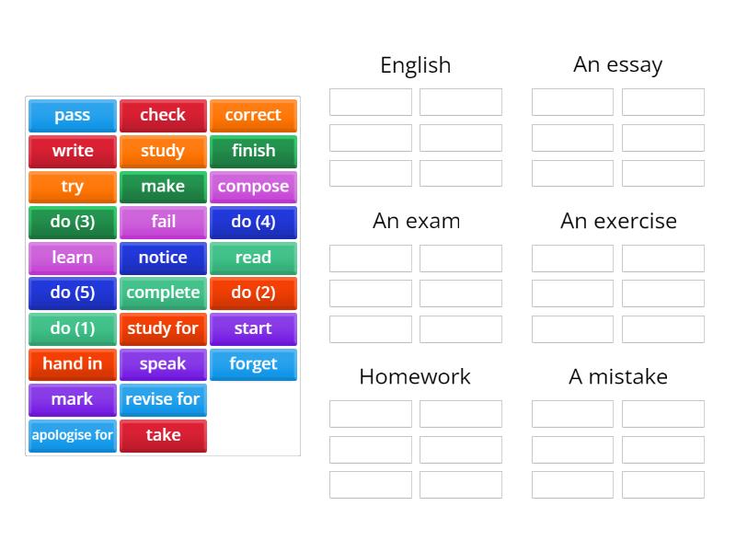
Task: Pick the 'correct' word tile
Action: tap(254, 115)
